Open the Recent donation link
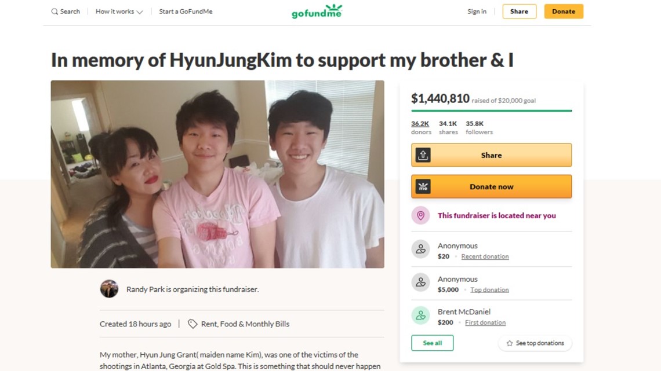The height and width of the screenshot is (371, 661). (x=485, y=256)
